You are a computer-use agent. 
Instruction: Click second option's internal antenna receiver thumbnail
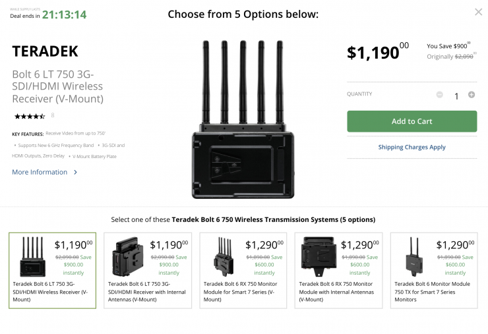(x=128, y=256)
